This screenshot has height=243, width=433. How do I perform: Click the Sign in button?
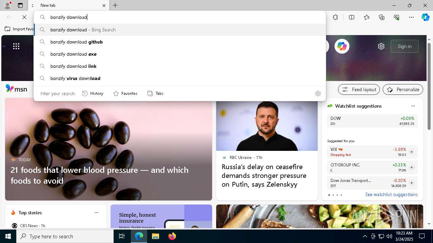coord(405,46)
